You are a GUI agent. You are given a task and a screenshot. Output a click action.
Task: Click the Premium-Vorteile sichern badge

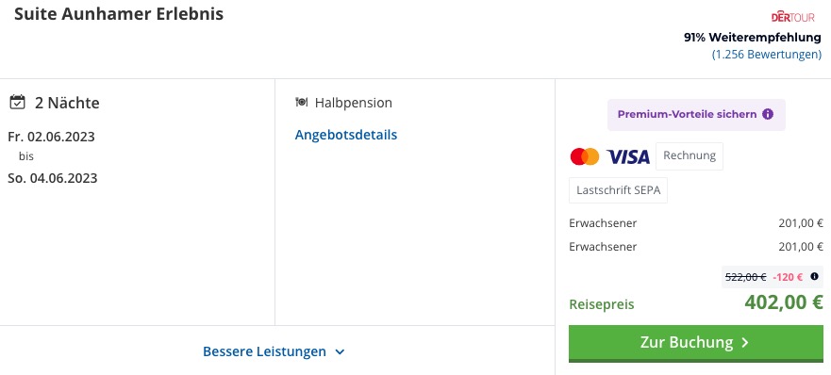[x=696, y=114]
